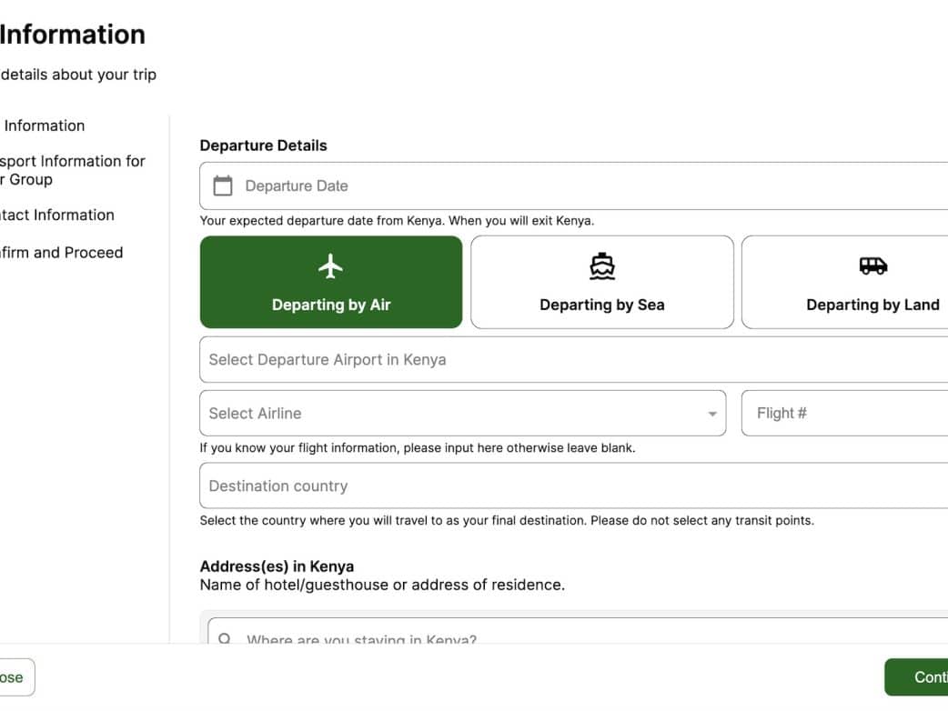Open the Destination country selector
This screenshot has width=948, height=711.
(573, 486)
